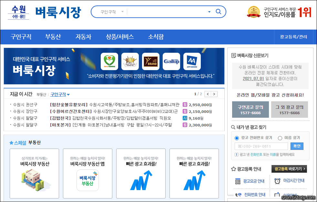Go to the next page of 지금 이 시간 listings
Image resolution: width=317 pixels, height=202 pixels.
pos(214,94)
